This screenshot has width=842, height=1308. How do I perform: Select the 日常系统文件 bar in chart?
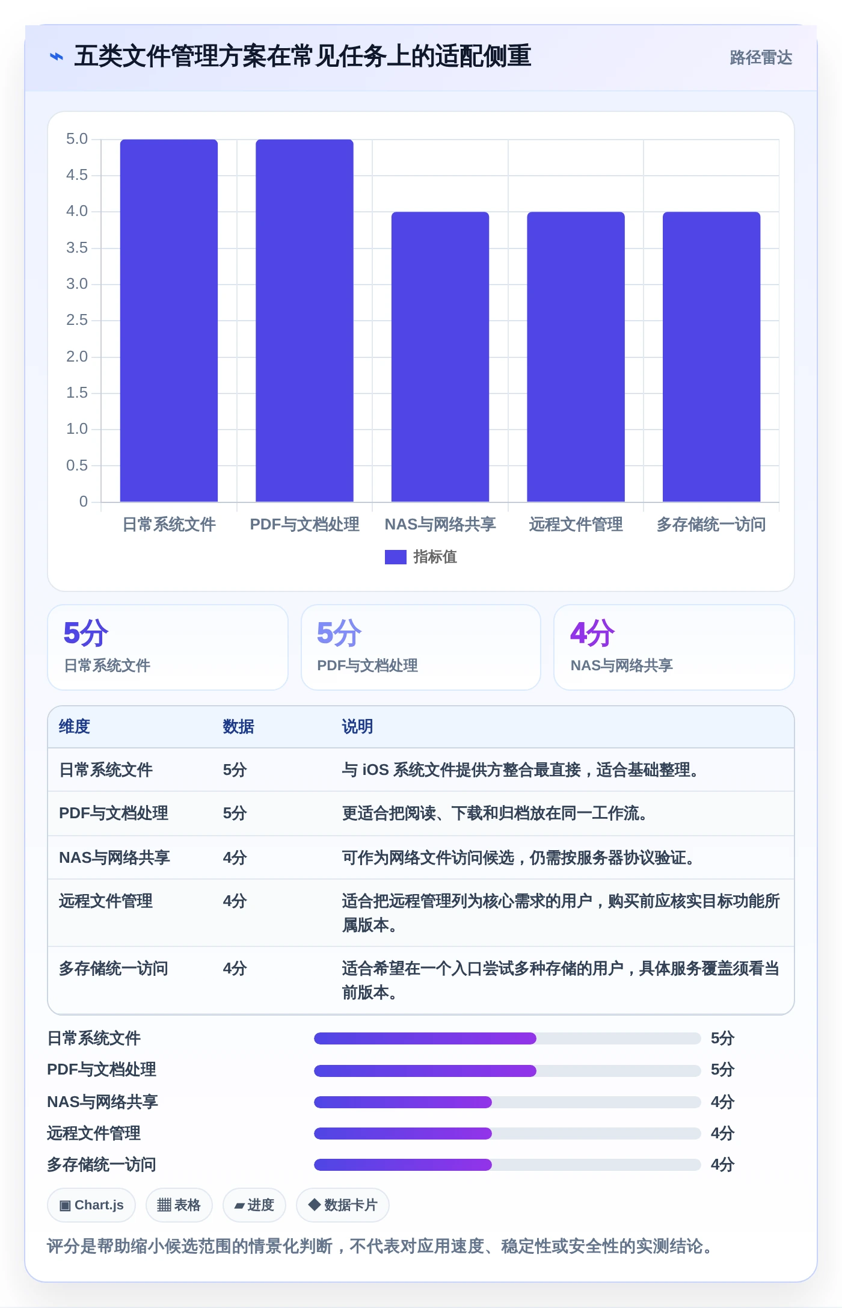[x=169, y=320]
